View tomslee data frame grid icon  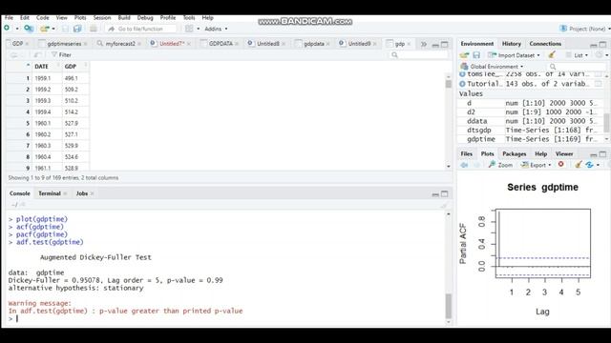coord(599,74)
